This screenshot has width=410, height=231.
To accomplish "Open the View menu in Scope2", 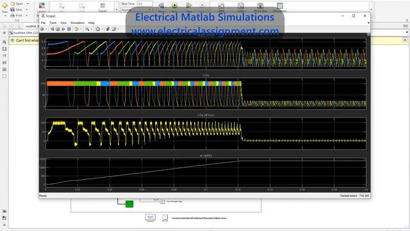I will [63, 23].
